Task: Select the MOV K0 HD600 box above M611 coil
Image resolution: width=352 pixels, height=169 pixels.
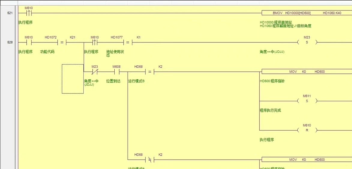Action: 307,72
